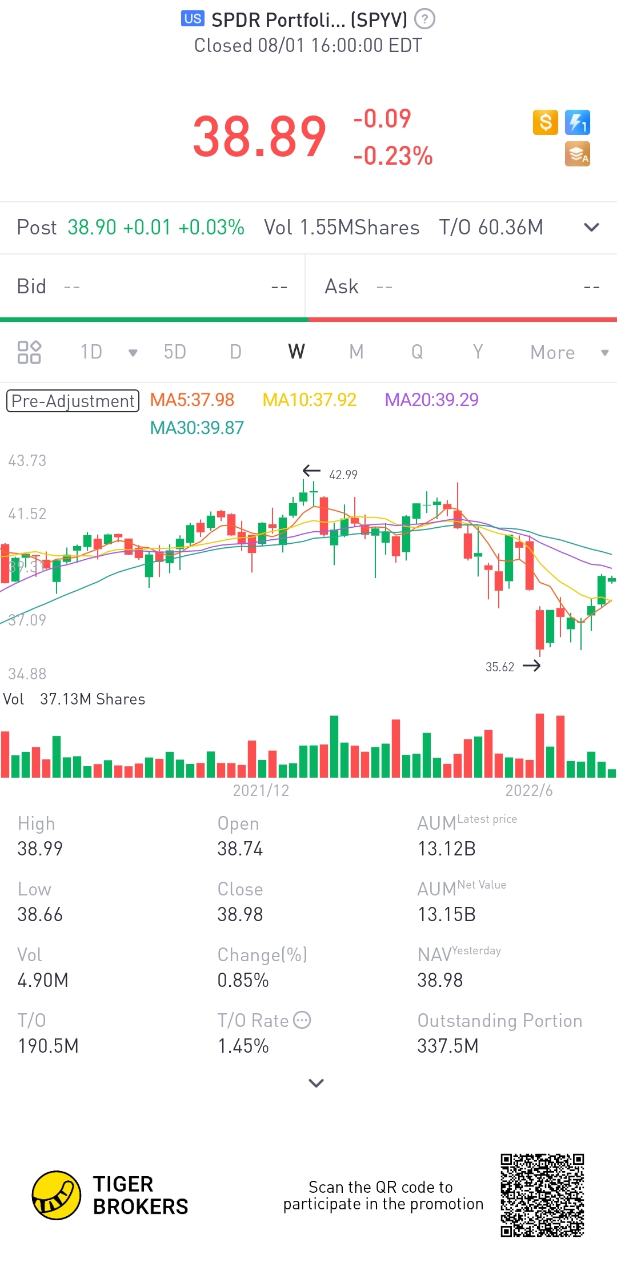Tap the Outstanding Portion 337.5M value
The image size is (617, 1286).
[448, 1046]
